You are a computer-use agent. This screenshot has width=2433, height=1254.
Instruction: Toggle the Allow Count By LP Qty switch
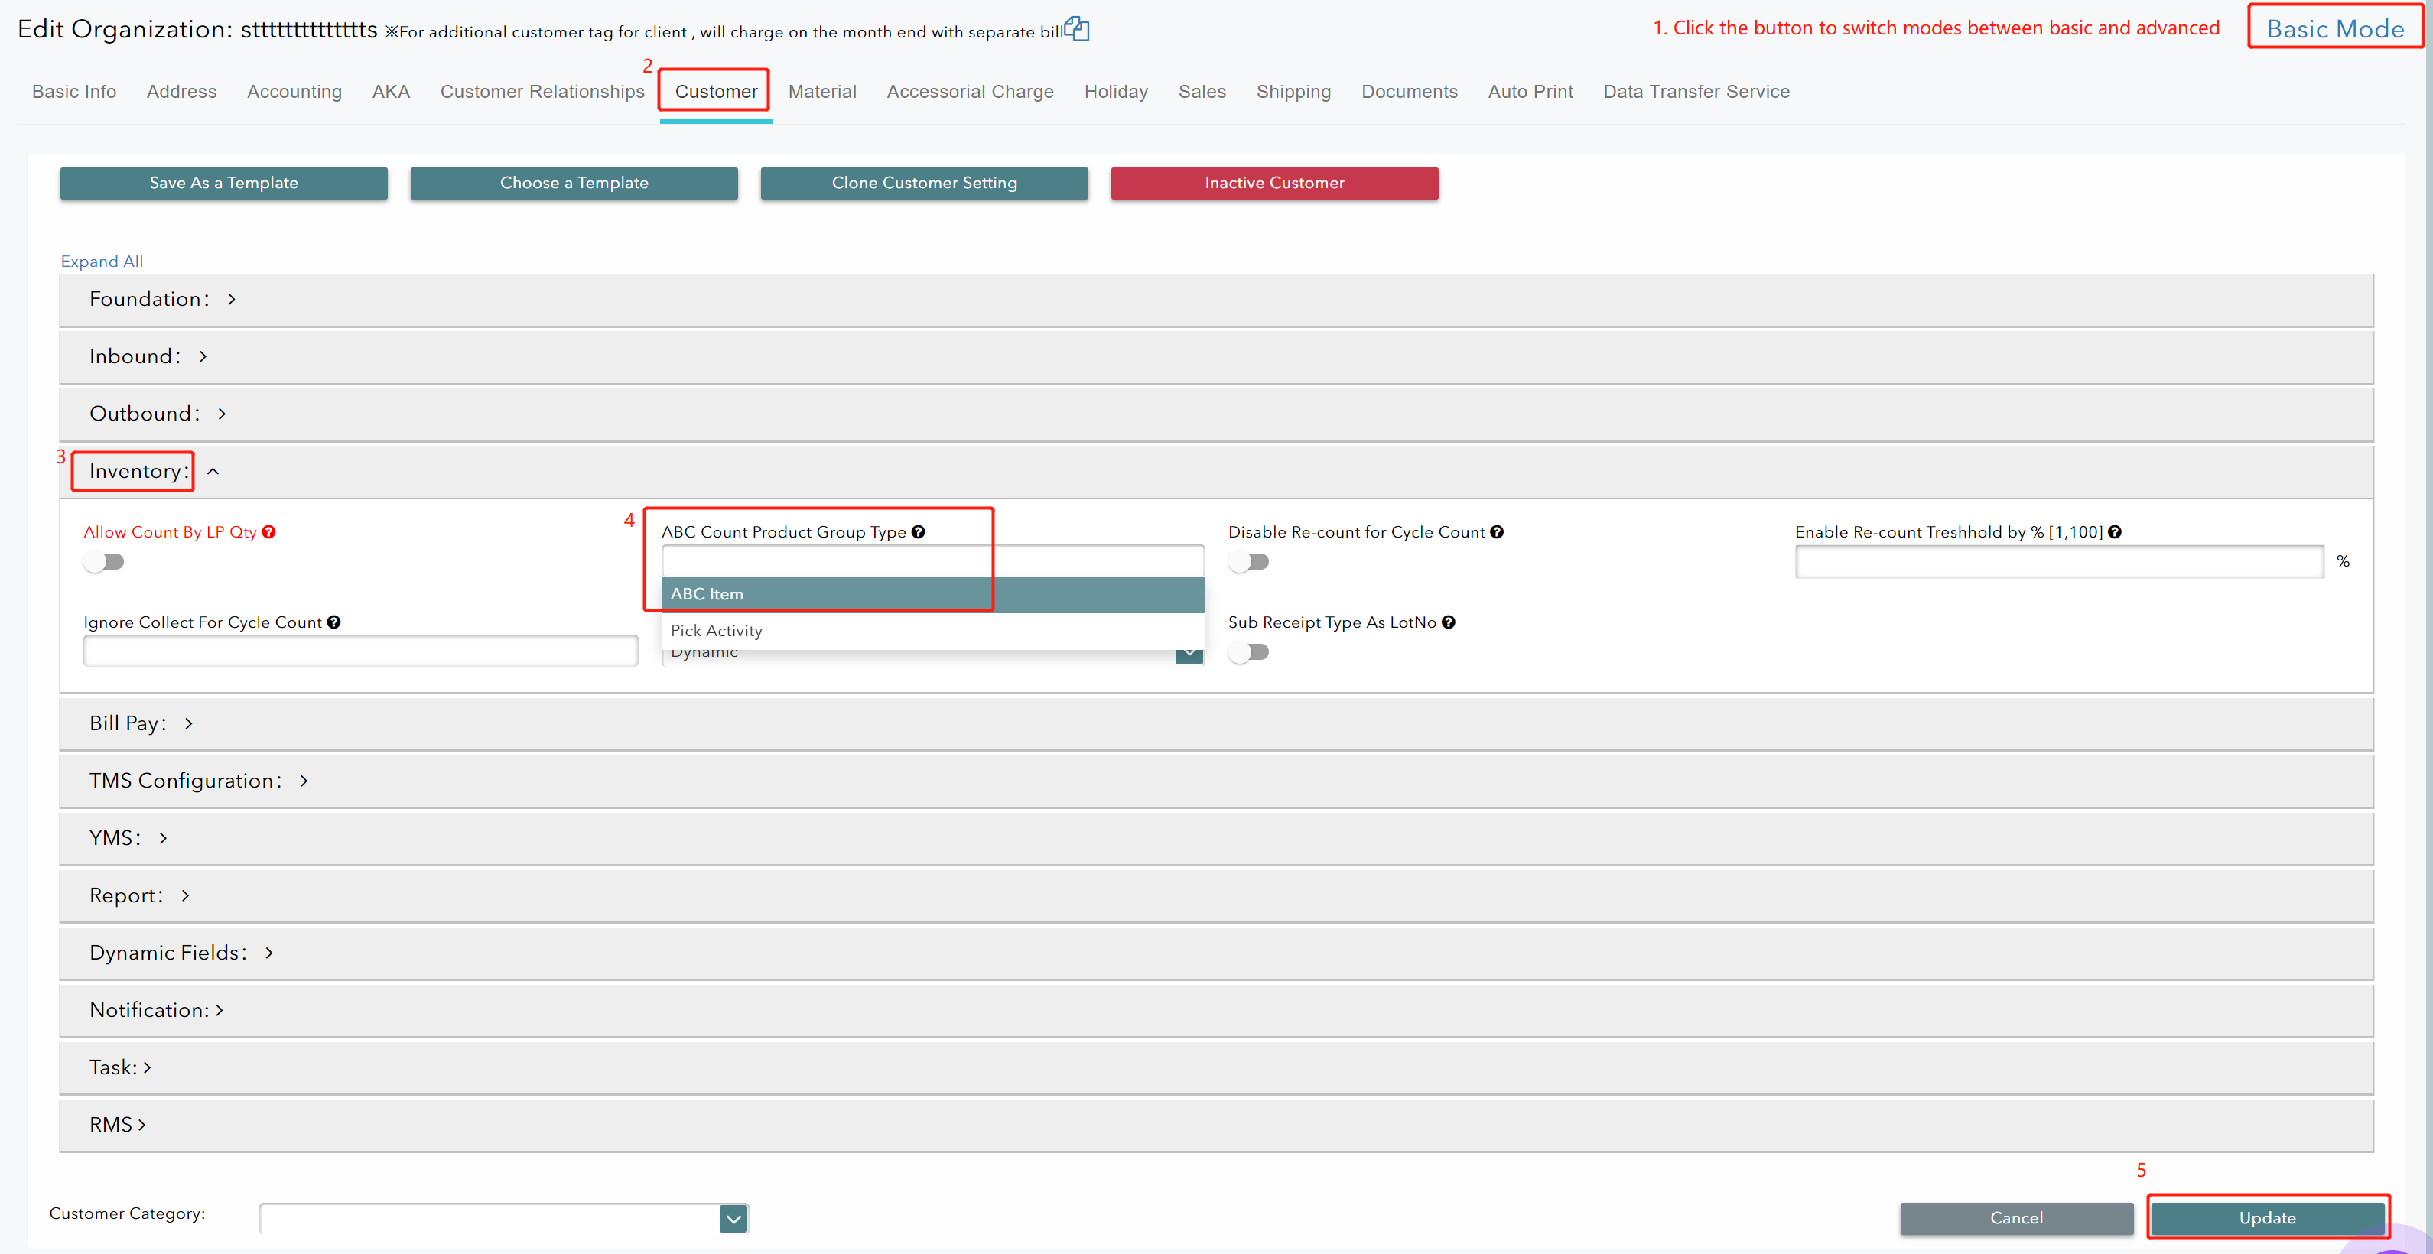pos(104,562)
